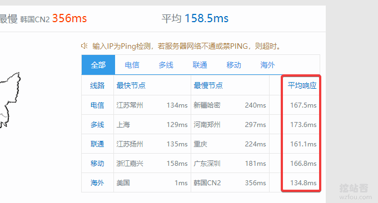Click the 134ms value
The width and height of the screenshot is (378, 203).
pos(177,105)
